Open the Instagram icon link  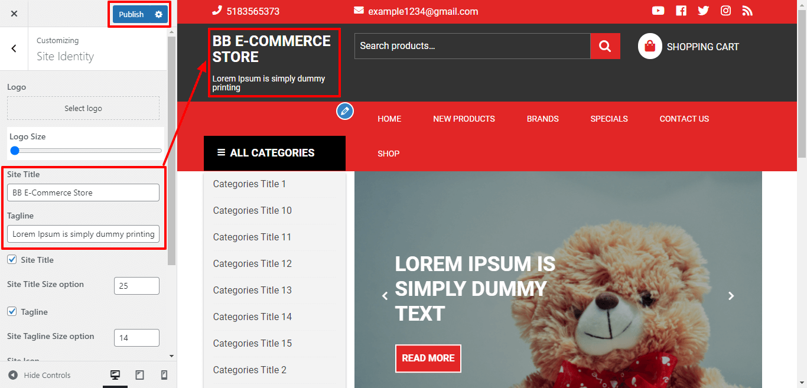click(x=725, y=11)
